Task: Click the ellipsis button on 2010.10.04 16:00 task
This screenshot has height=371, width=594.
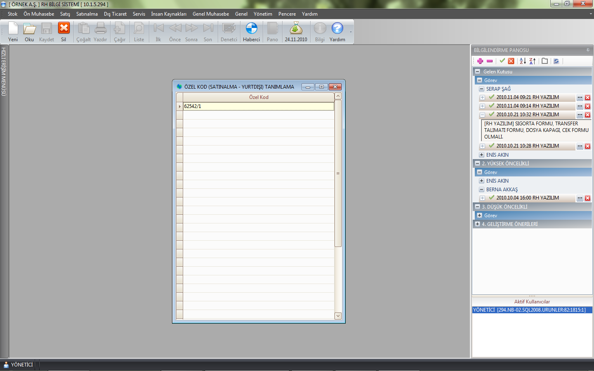Action: click(x=580, y=198)
